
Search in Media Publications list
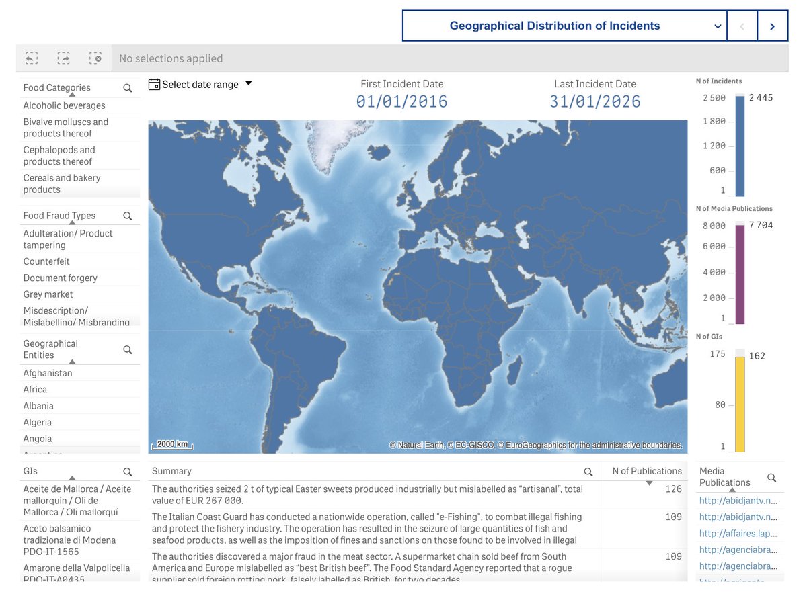point(771,478)
